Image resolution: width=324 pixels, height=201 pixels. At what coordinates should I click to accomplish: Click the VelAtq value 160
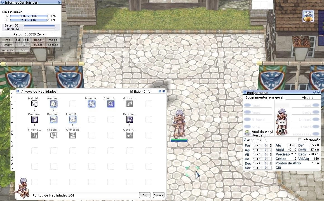click(316, 159)
